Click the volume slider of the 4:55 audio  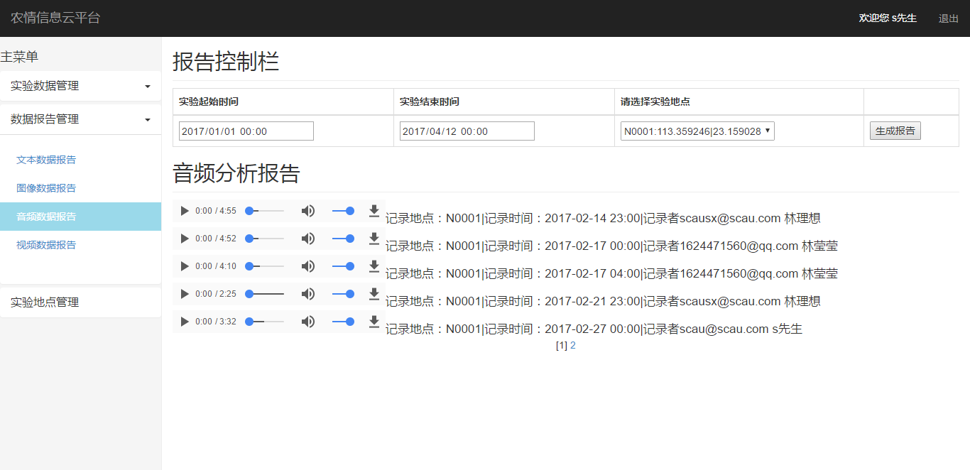point(343,211)
